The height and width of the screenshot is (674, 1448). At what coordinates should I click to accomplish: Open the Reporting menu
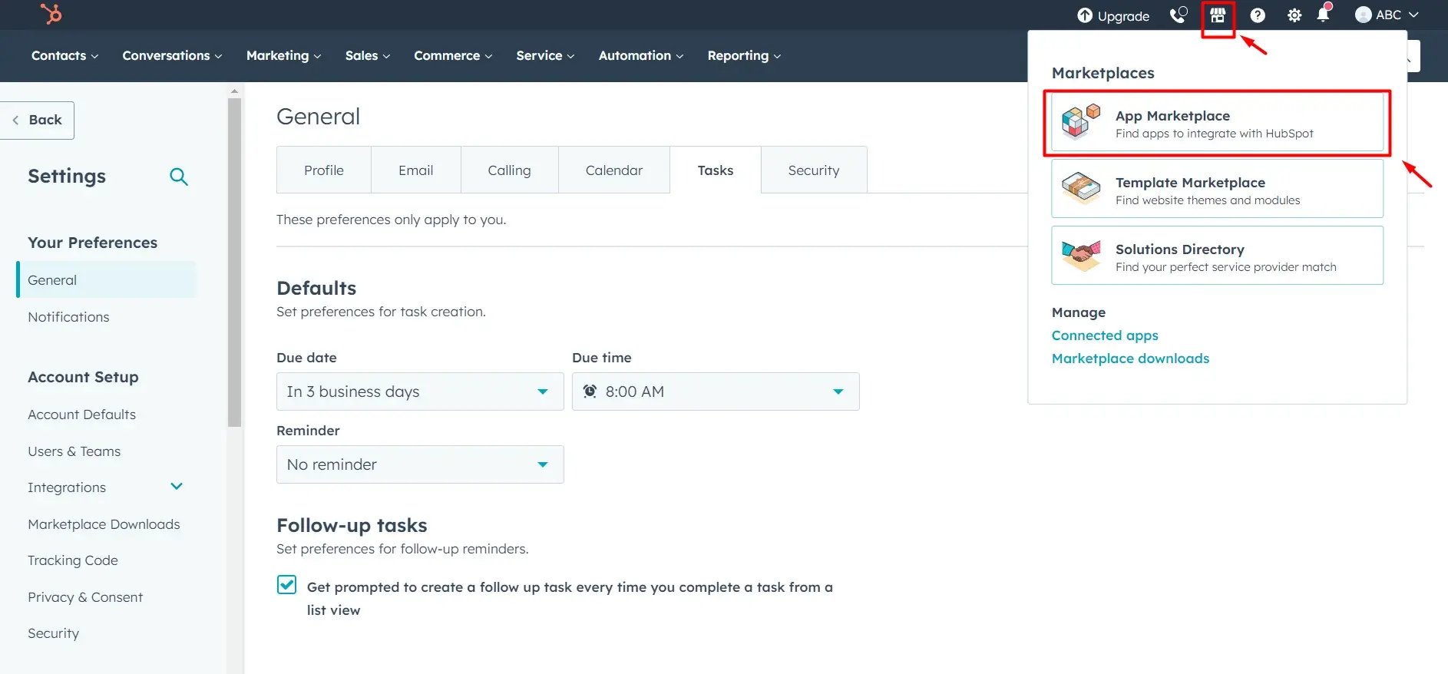point(744,55)
